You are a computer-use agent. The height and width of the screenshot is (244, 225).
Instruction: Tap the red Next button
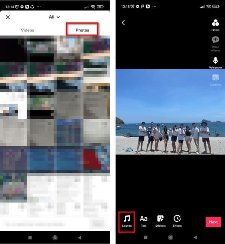coord(213,222)
